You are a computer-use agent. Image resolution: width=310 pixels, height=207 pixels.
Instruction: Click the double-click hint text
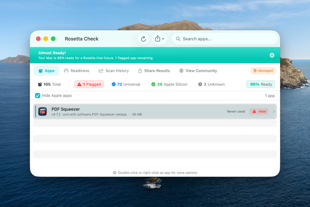point(157,173)
